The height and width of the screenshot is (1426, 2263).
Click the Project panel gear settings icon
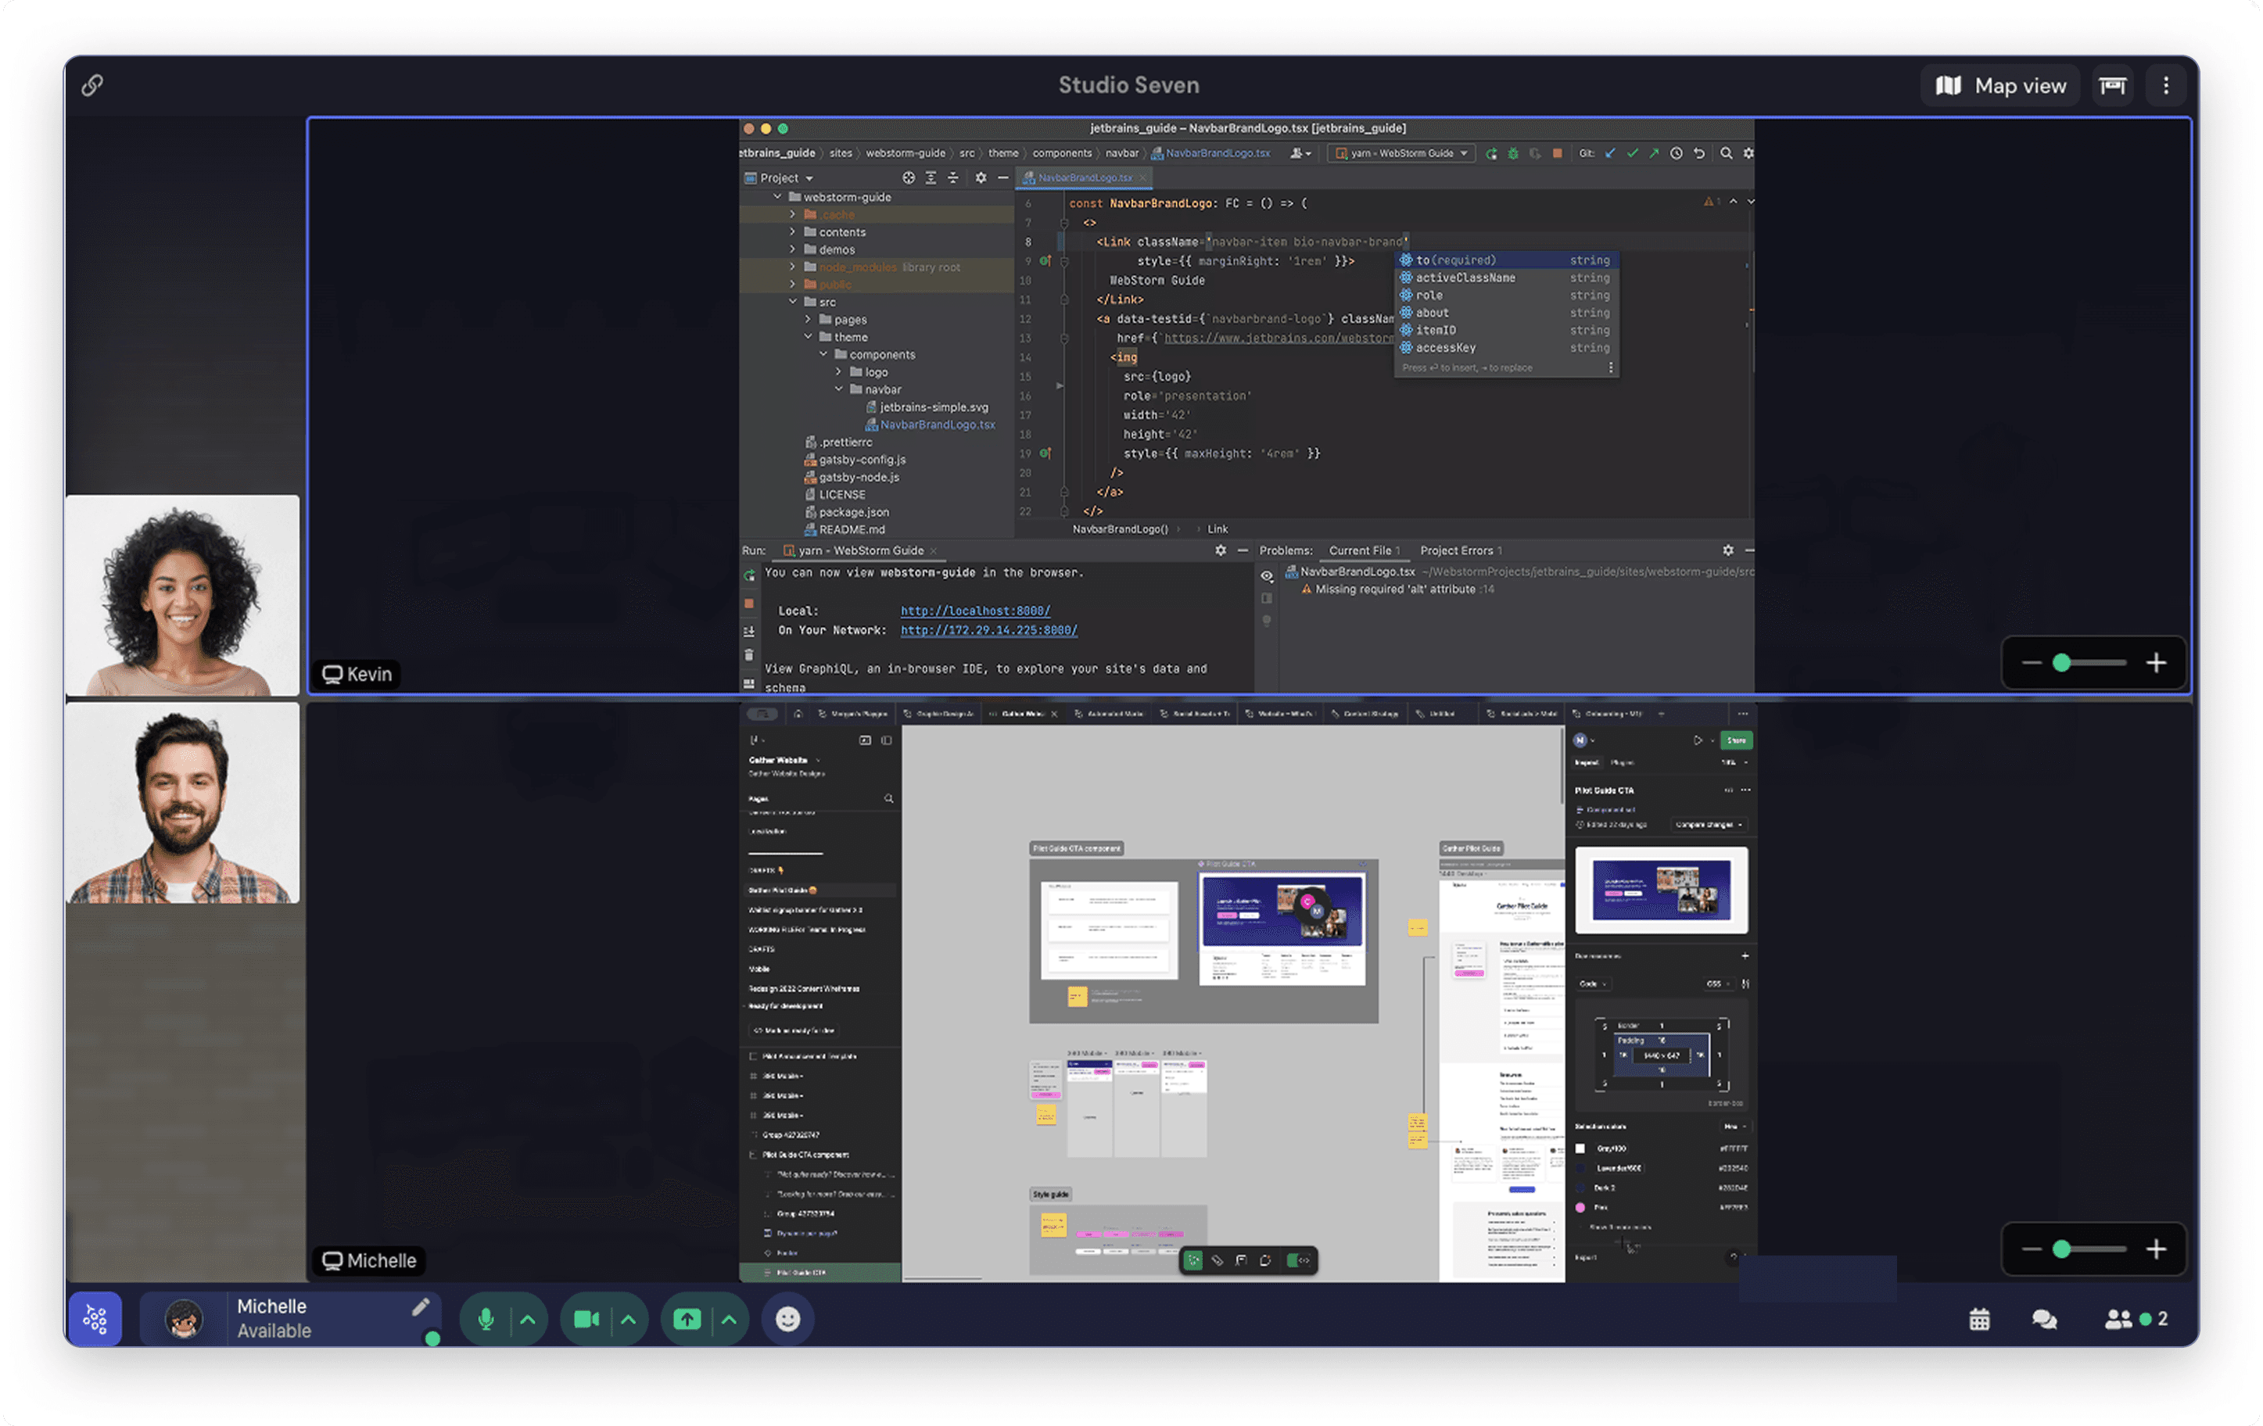(981, 177)
